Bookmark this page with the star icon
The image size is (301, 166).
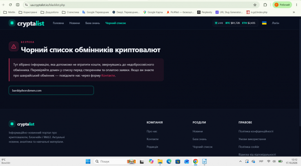coord(255,5)
